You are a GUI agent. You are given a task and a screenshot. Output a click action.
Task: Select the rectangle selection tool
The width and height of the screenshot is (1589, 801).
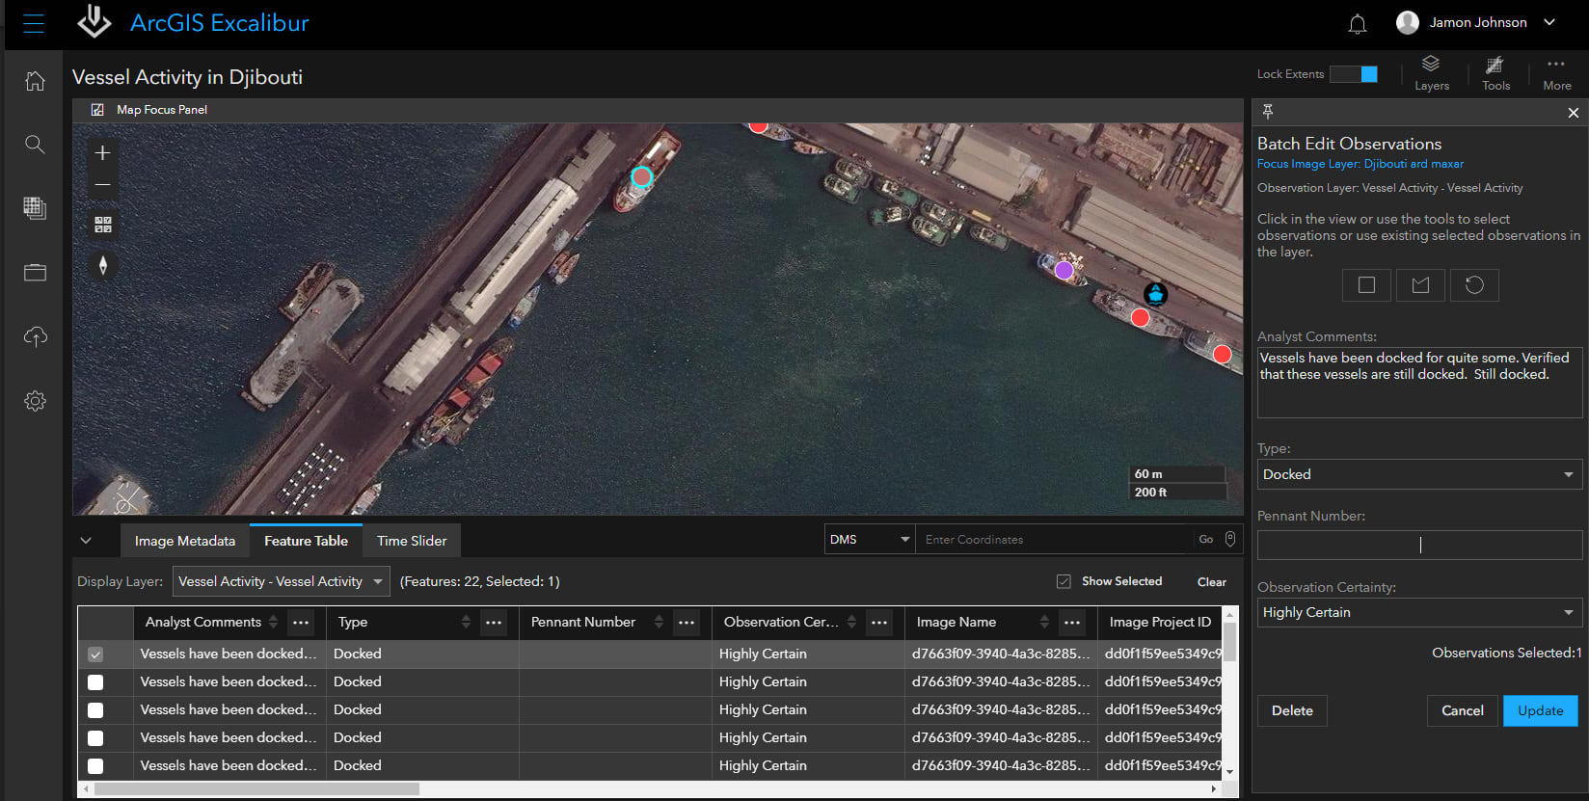tap(1366, 285)
